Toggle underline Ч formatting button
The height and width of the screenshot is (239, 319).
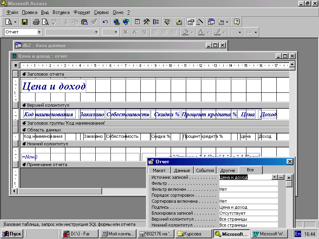point(144,32)
